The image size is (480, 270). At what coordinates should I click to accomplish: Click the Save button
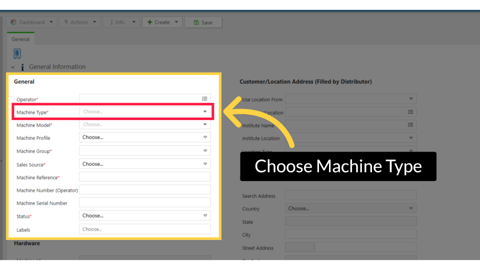pyautogui.click(x=203, y=22)
